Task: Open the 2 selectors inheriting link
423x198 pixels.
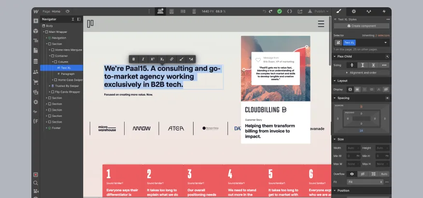Action: (382, 35)
